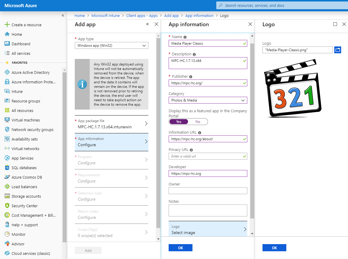Click the Owner input field
The height and width of the screenshot is (259, 348).
[x=208, y=191]
